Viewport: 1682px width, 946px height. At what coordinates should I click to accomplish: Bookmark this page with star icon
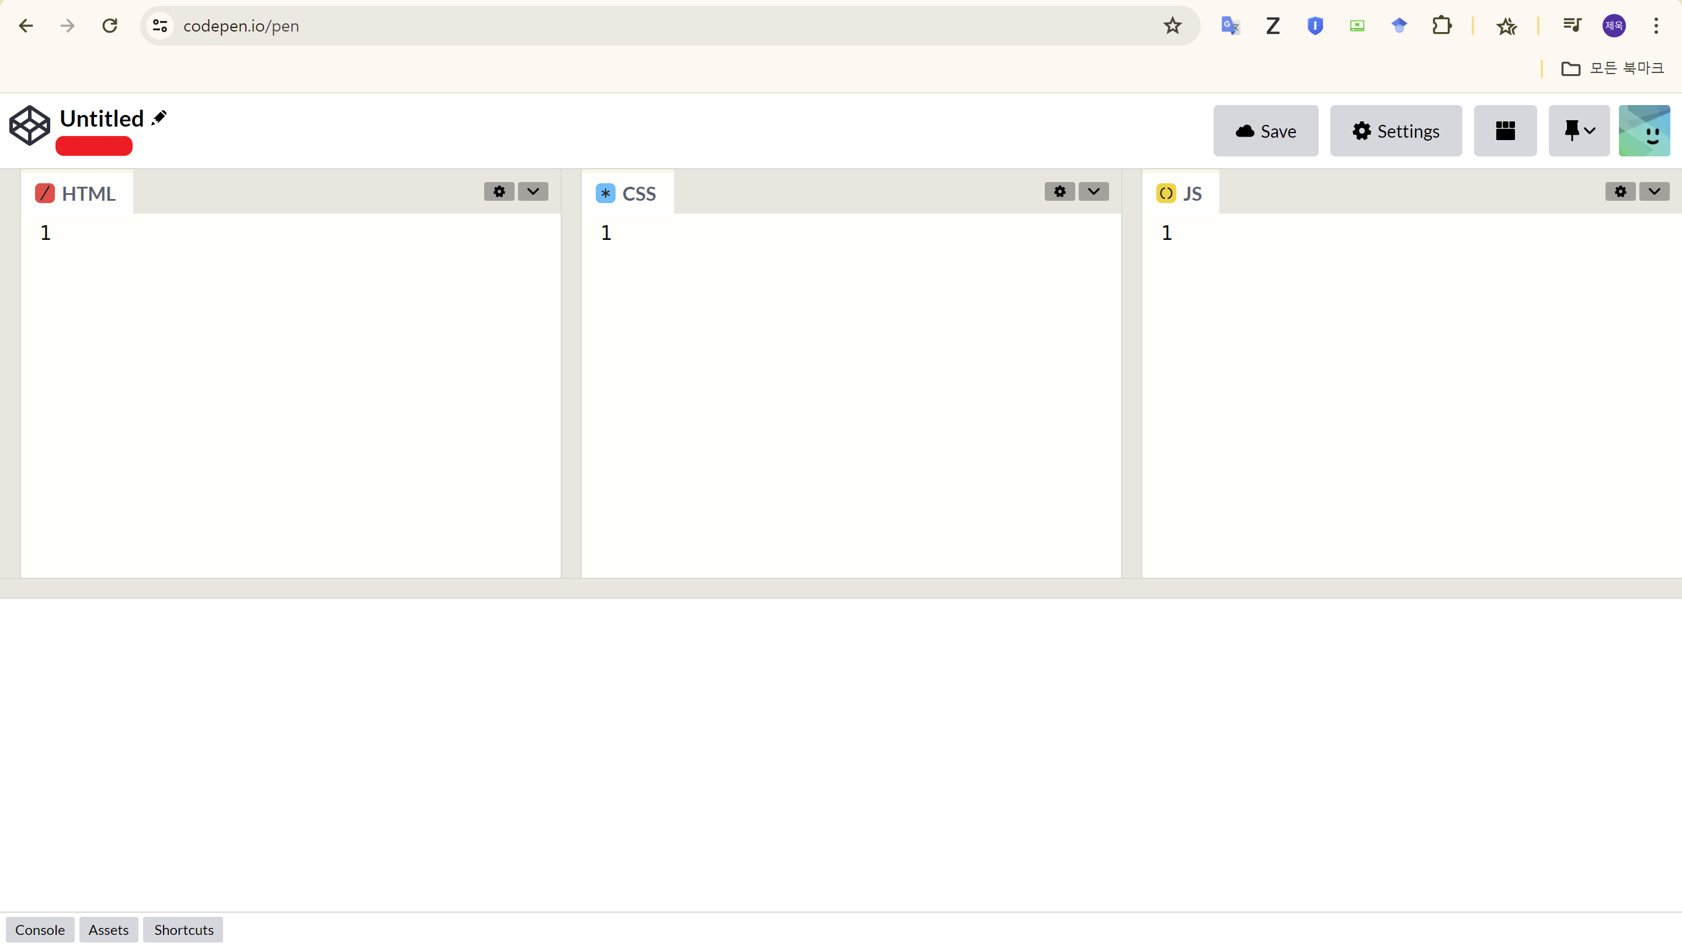click(x=1172, y=26)
